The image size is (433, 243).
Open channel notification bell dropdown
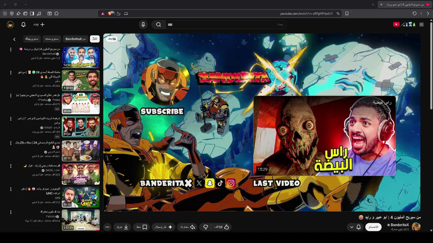tap(355, 227)
